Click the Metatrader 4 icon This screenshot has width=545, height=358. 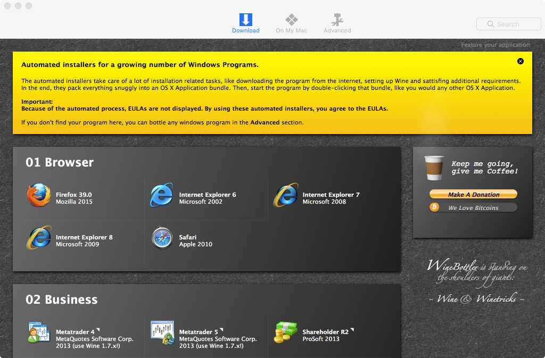click(x=38, y=332)
